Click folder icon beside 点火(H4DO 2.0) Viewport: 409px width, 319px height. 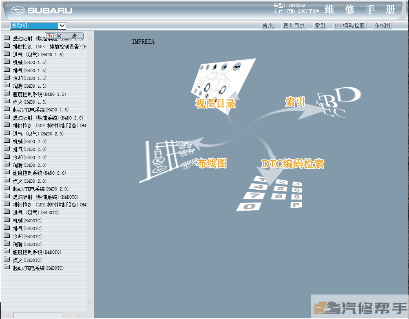[7, 180]
